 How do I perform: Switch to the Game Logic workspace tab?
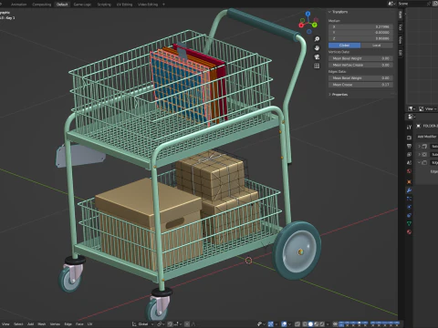pyautogui.click(x=82, y=5)
